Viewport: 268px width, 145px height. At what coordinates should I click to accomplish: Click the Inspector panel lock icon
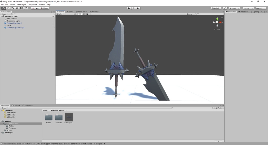tap(264, 12)
